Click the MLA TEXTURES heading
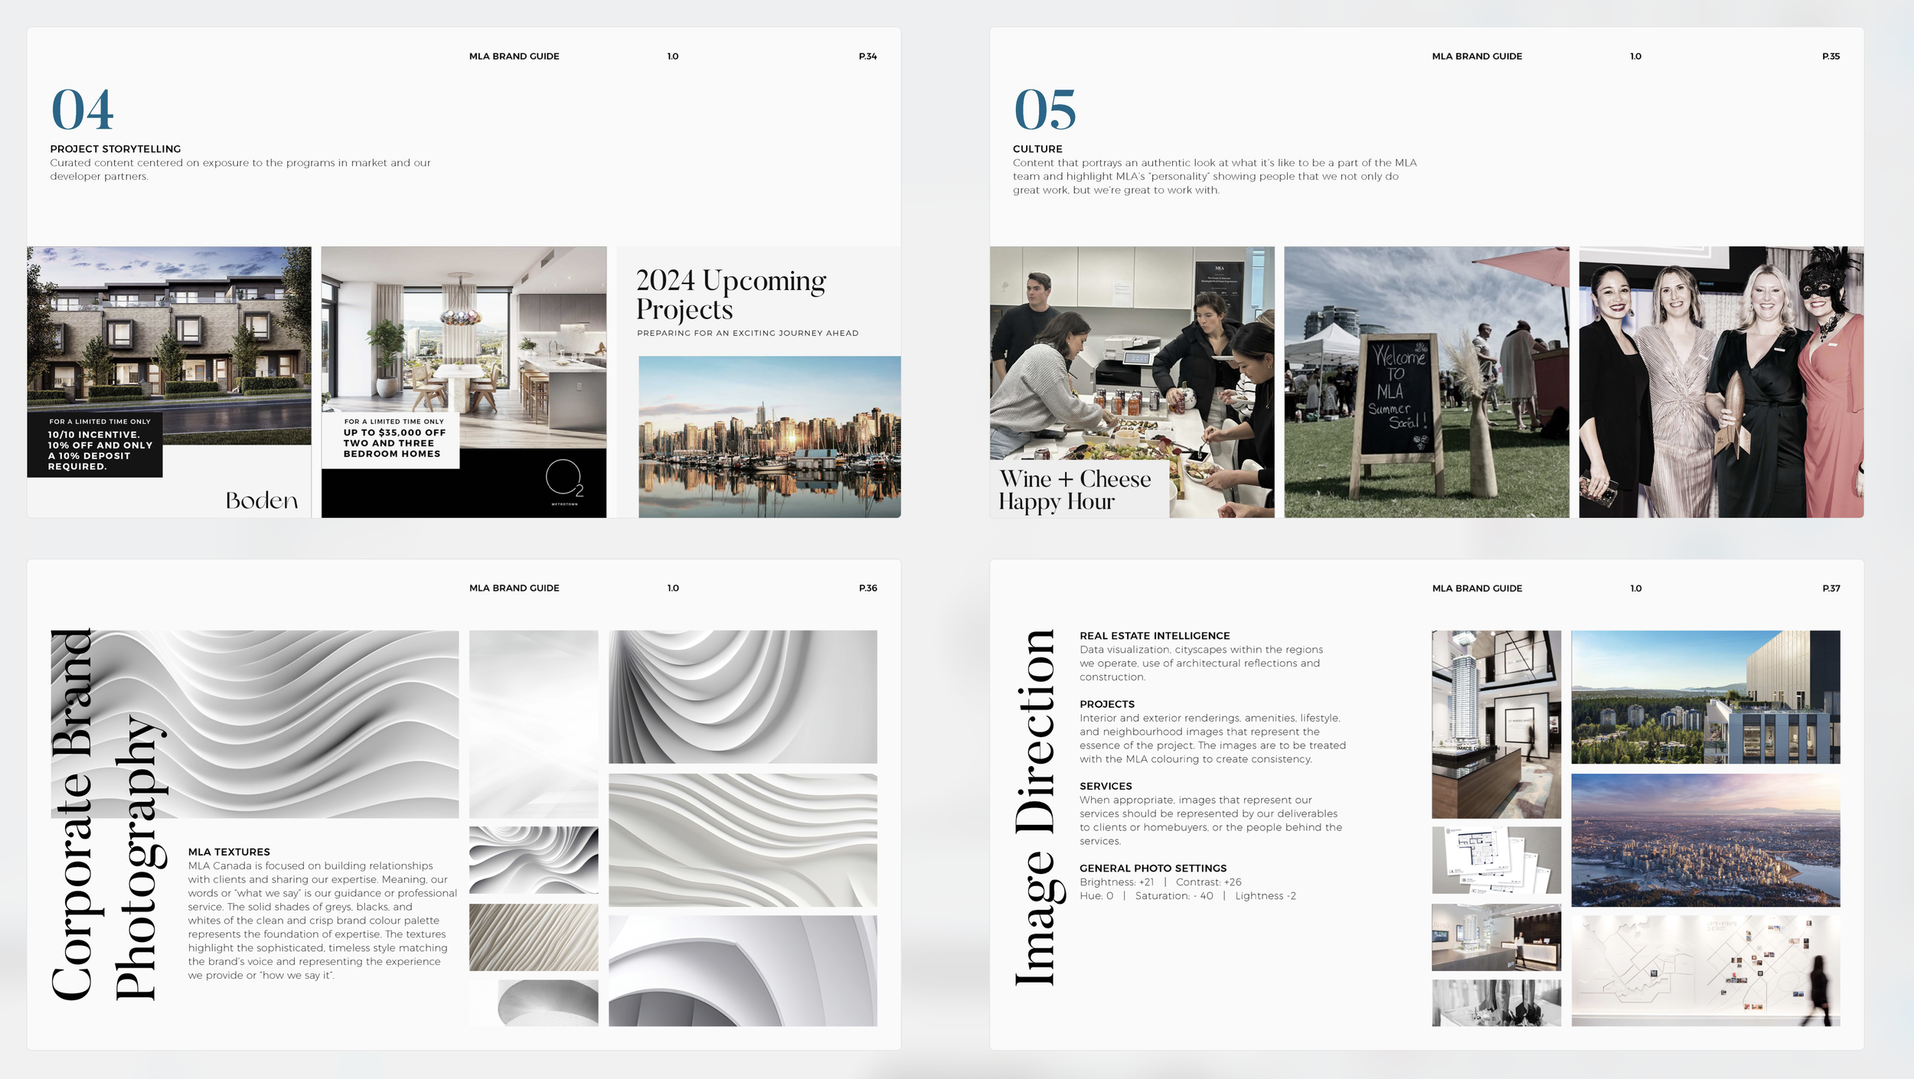Screen dimensions: 1914x1079 tap(229, 852)
